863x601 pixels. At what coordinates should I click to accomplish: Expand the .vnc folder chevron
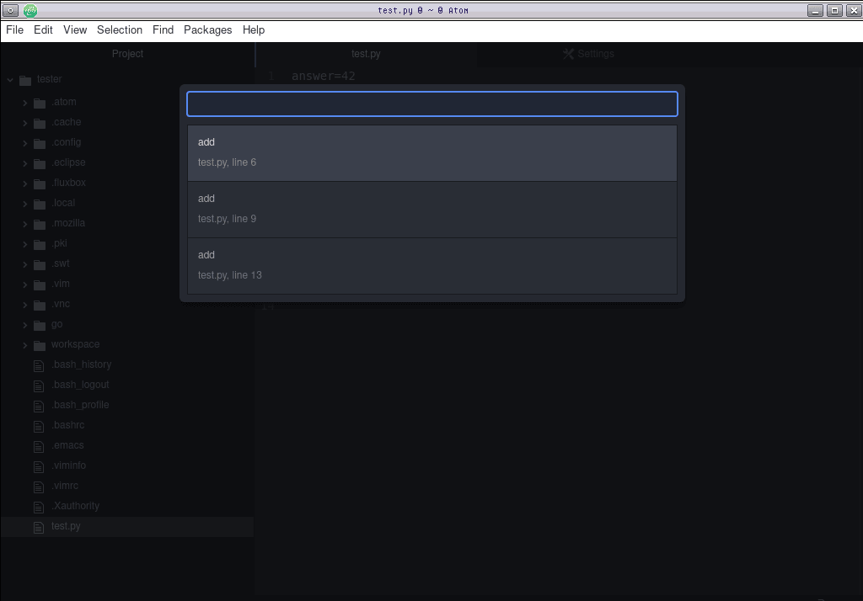click(24, 305)
